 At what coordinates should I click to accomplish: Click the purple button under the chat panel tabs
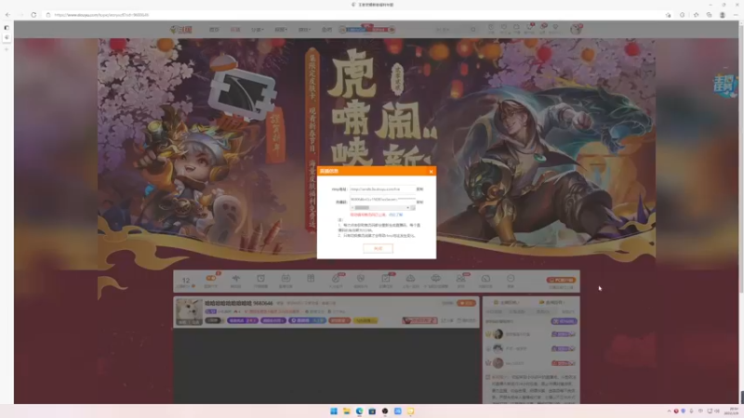pos(564,321)
